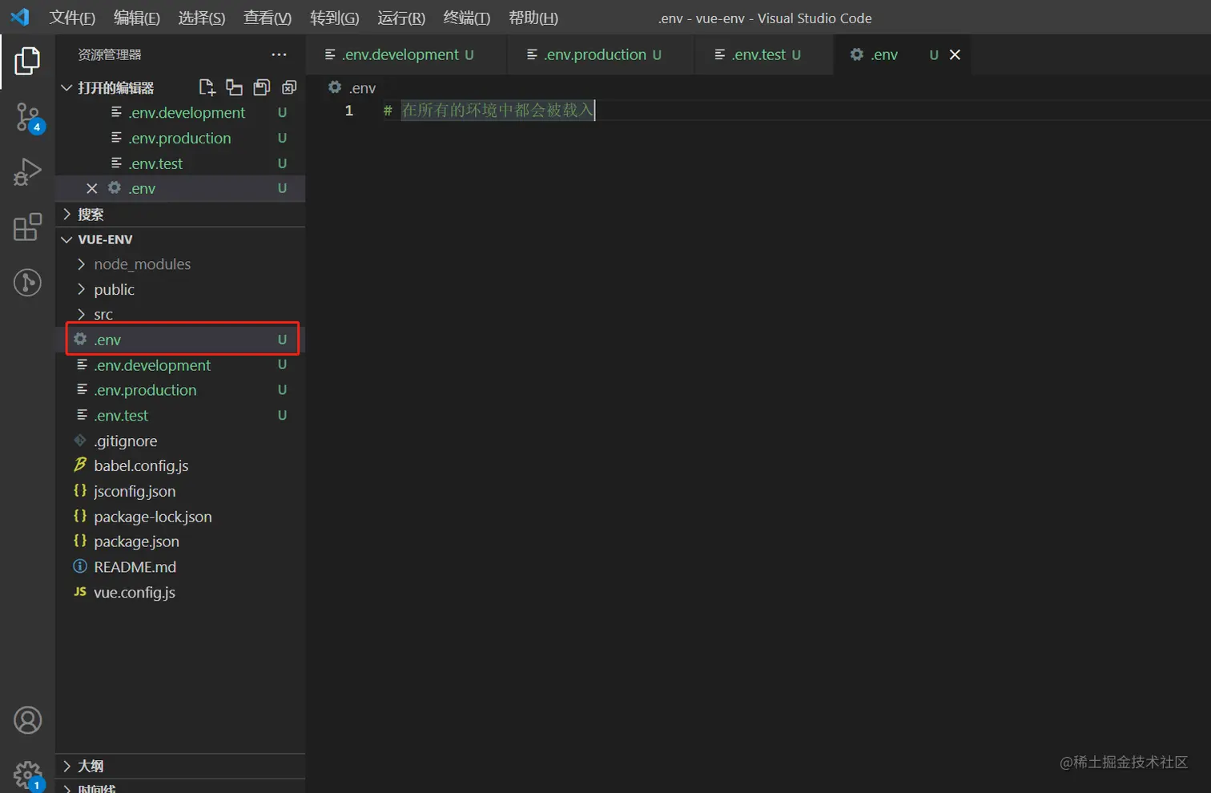Click the Close All Editors icon
The image size is (1211, 793).
coord(289,87)
